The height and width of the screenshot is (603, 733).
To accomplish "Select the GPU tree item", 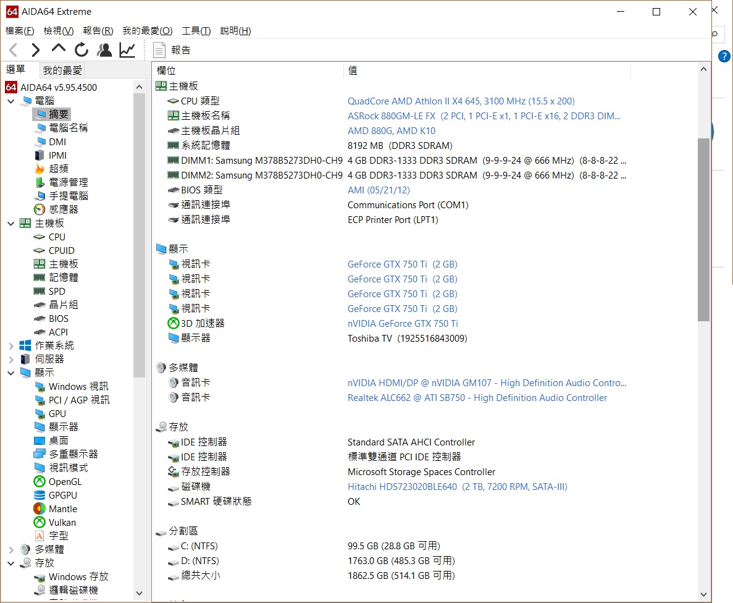I will coord(57,414).
